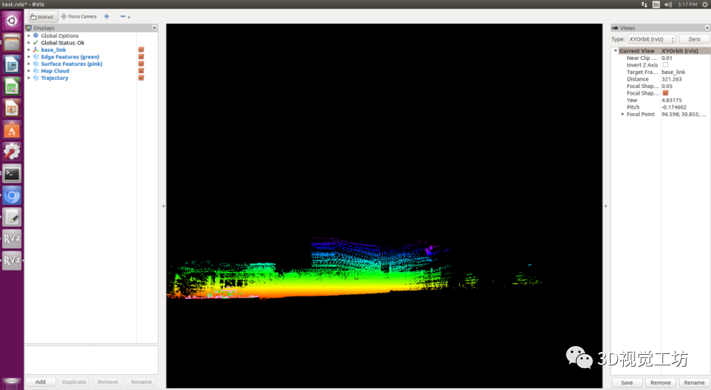Activate the Focus Camera tool
Screen dimensions: 711x390
[x=80, y=17]
